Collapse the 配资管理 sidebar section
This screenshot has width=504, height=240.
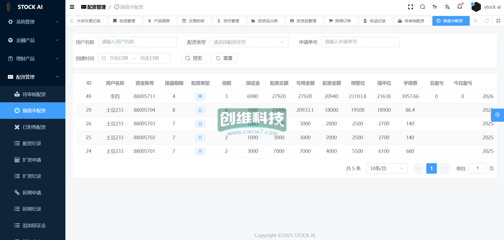[33, 77]
